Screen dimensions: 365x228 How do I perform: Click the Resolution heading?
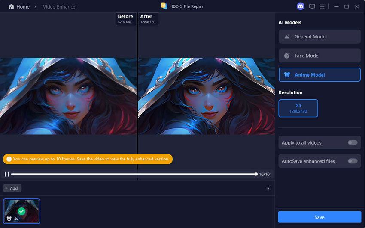point(290,92)
